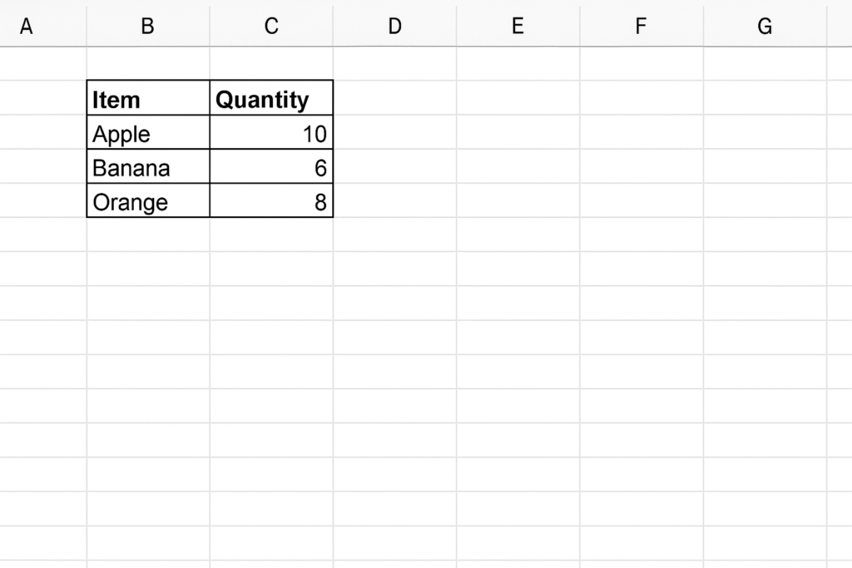Click the Quantity header cell
The image size is (852, 568).
(271, 98)
